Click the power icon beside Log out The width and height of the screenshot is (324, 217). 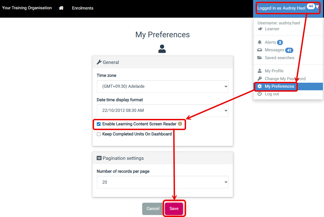pos(260,94)
